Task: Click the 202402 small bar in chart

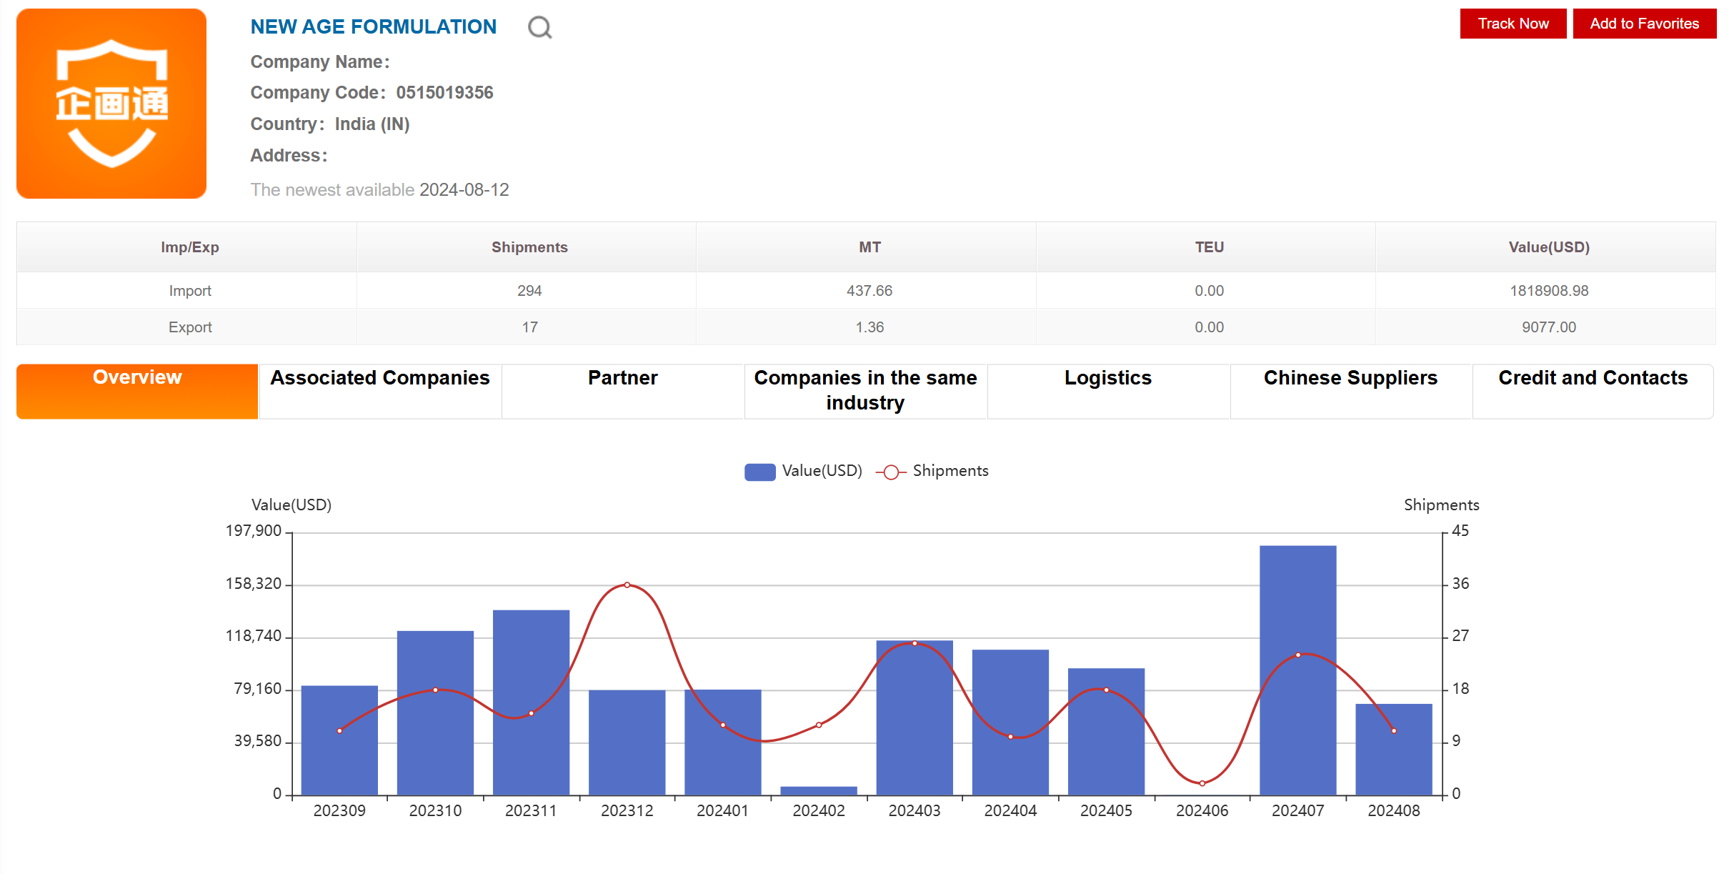Action: coord(819,790)
